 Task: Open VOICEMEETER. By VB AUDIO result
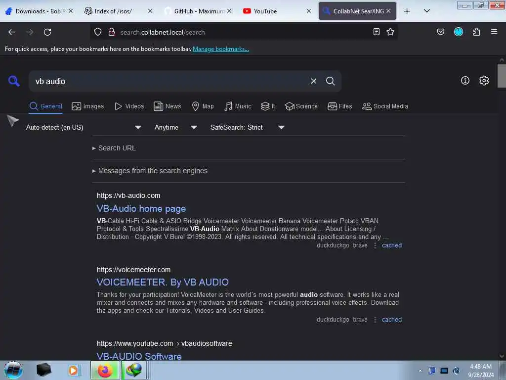(x=163, y=283)
